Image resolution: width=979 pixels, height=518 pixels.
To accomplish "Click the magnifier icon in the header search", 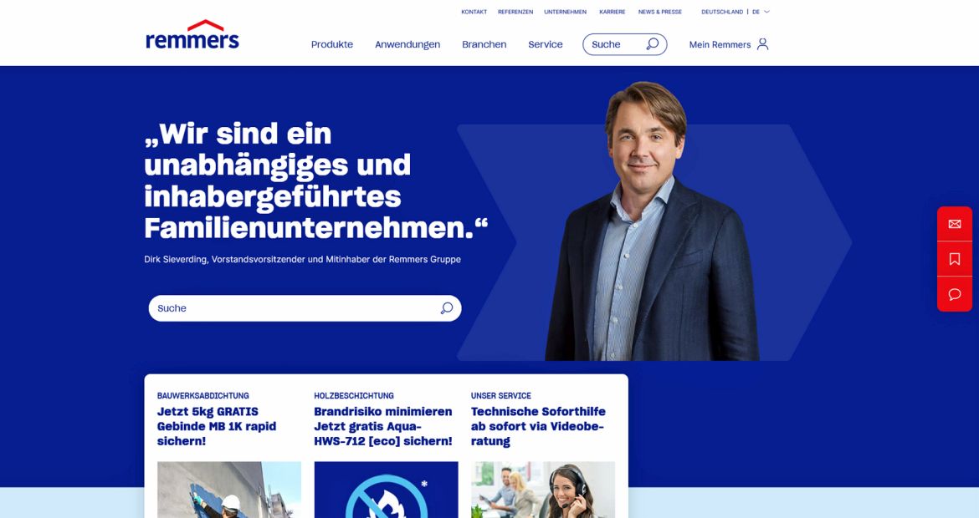I will (653, 44).
